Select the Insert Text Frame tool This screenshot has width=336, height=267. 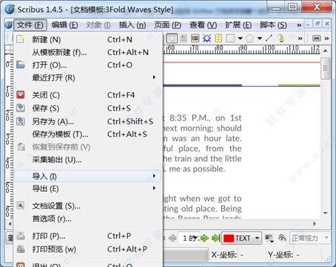pos(183,38)
